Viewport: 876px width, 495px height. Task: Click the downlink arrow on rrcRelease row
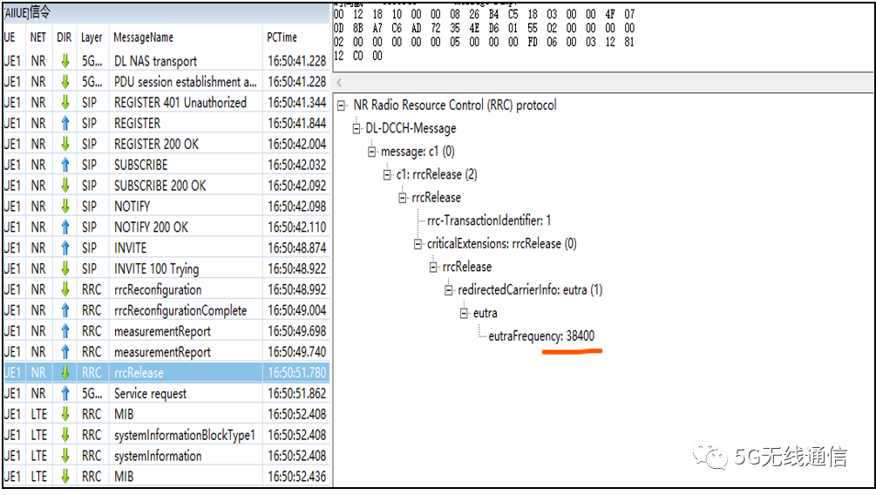pyautogui.click(x=65, y=373)
